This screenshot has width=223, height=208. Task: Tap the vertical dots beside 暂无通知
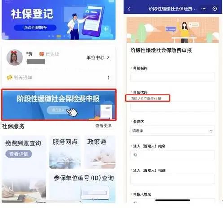tap(109, 78)
